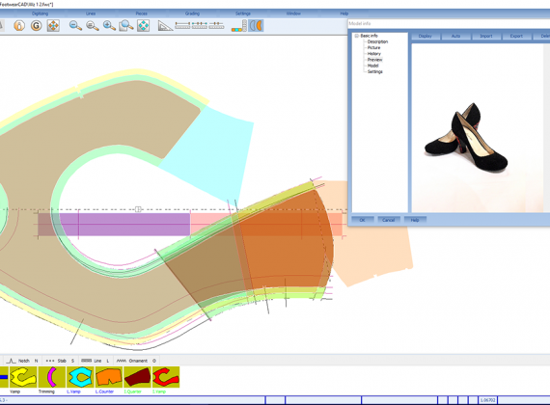Select the Ornament marker tool
The image size is (550, 405).
pos(136,361)
